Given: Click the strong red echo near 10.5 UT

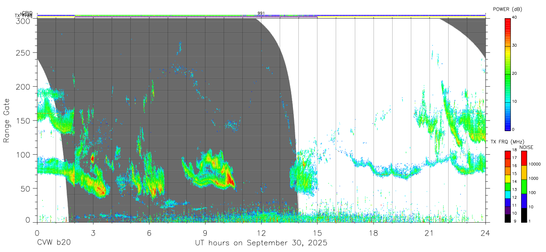Looking at the screenshot, I should (231, 180).
